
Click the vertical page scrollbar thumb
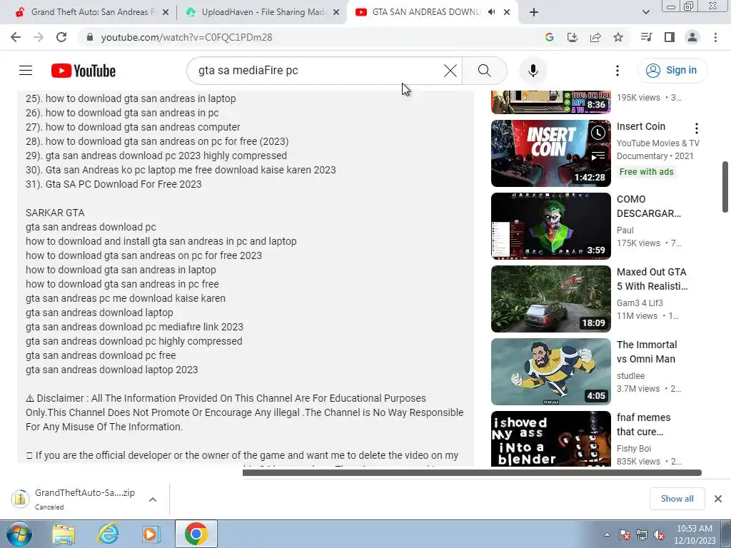click(725, 186)
